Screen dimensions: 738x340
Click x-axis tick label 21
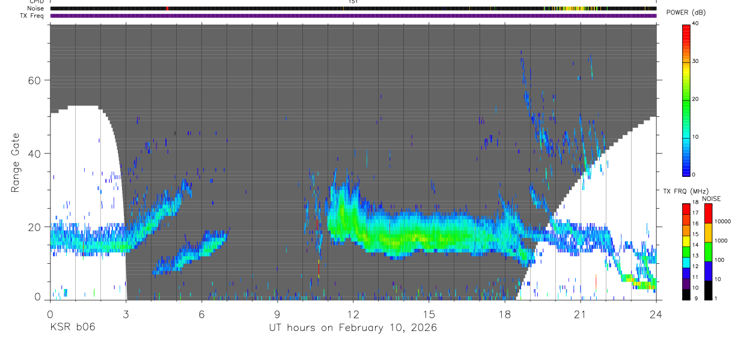[581, 314]
